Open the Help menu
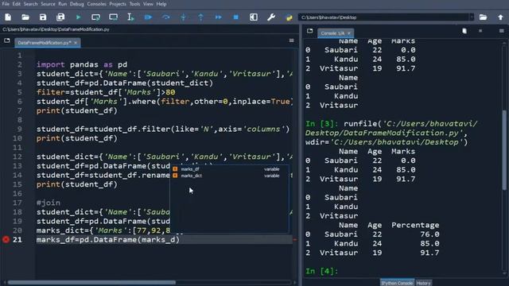This screenshot has height=286, width=509. [161, 4]
